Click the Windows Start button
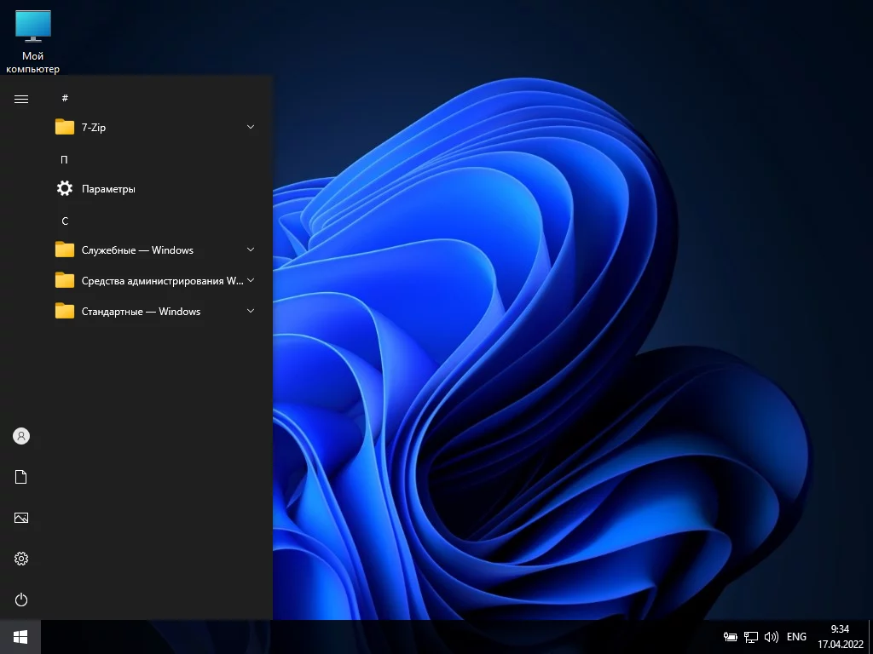873x654 pixels. coord(20,637)
